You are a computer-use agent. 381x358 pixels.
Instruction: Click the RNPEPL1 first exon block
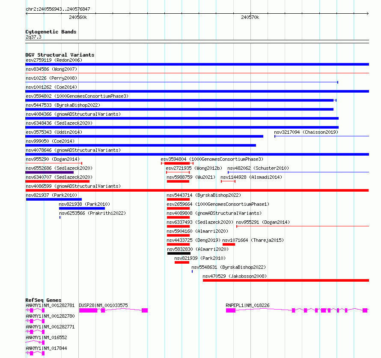click(x=231, y=310)
